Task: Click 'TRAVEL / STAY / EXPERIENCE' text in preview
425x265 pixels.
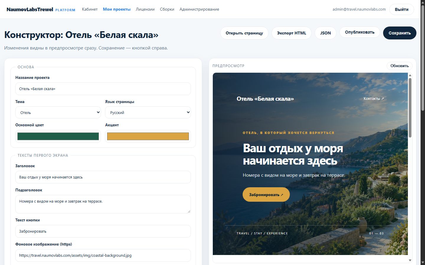Action: tap(262, 233)
